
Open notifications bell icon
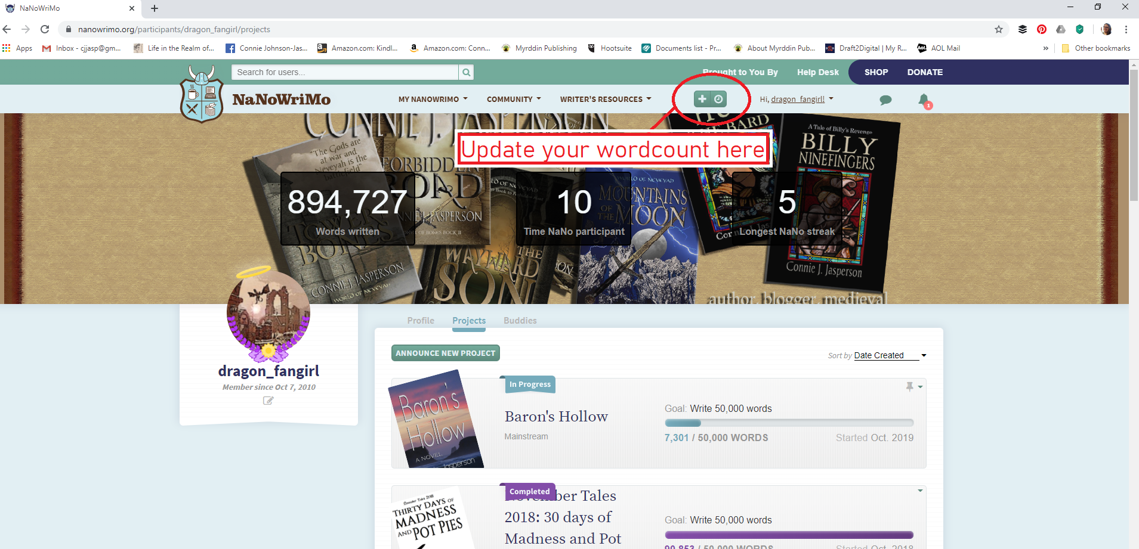pyautogui.click(x=924, y=100)
